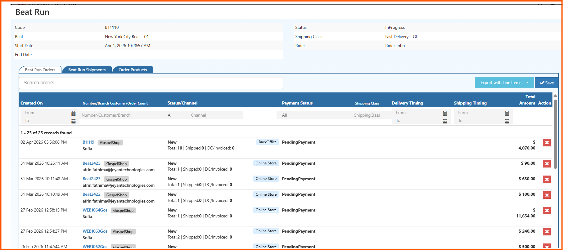Open the Order Products tab
Screen dimensions: 563x250
coord(133,70)
